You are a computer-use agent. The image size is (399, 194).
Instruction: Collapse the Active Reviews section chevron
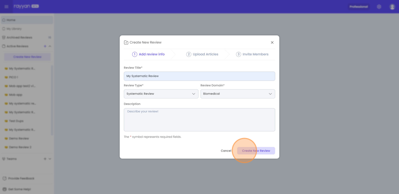[x=50, y=46]
